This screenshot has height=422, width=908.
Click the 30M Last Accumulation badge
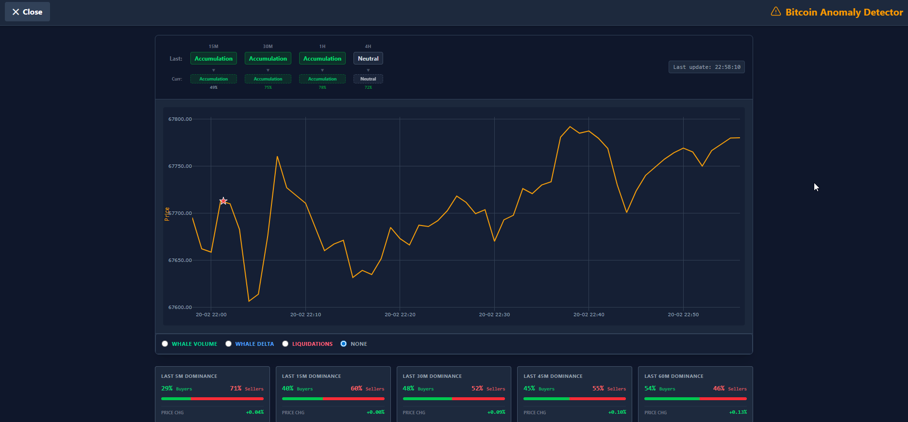coord(268,59)
